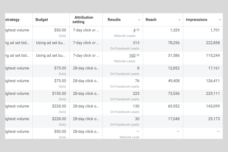
Task: Select the Budget column header
Action: pyautogui.click(x=42, y=20)
